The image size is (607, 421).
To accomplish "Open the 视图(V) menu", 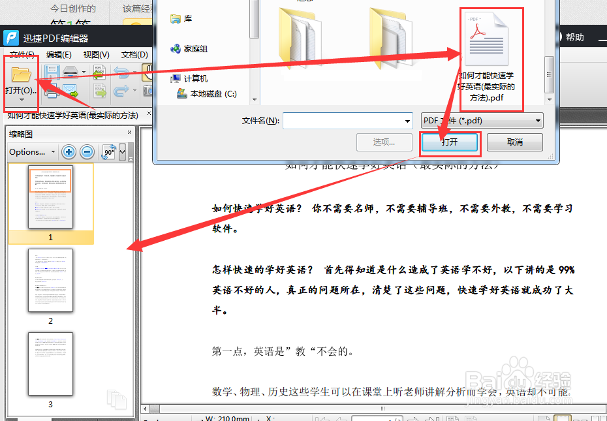I will pos(97,55).
